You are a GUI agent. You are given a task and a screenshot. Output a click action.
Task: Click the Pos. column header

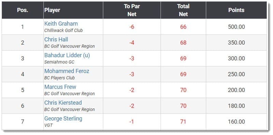pos(23,10)
